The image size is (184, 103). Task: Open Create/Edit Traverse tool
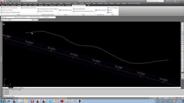click(x=65, y=10)
